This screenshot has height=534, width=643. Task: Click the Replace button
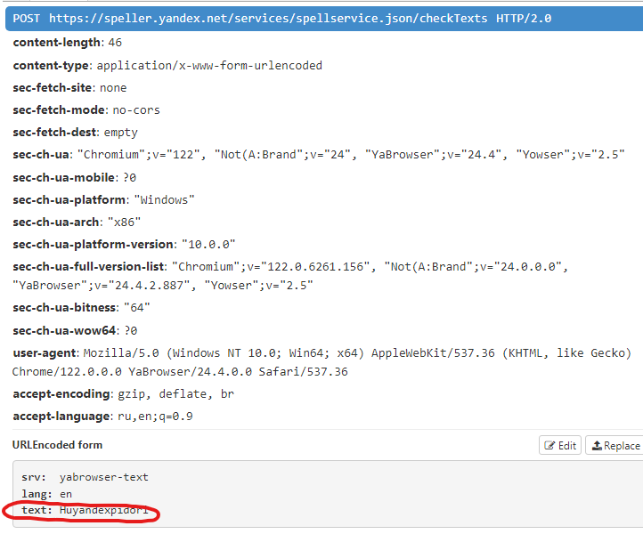click(x=616, y=445)
